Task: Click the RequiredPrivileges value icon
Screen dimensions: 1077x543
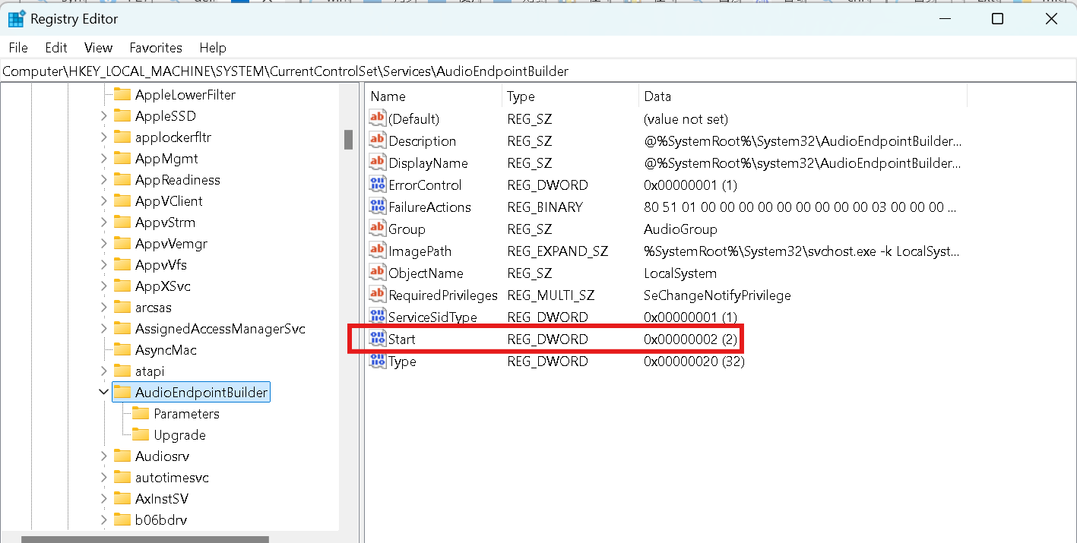Action: [378, 295]
